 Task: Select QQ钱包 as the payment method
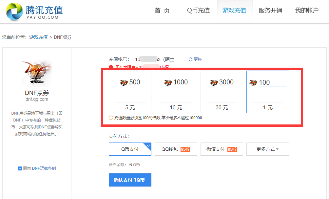176,149
